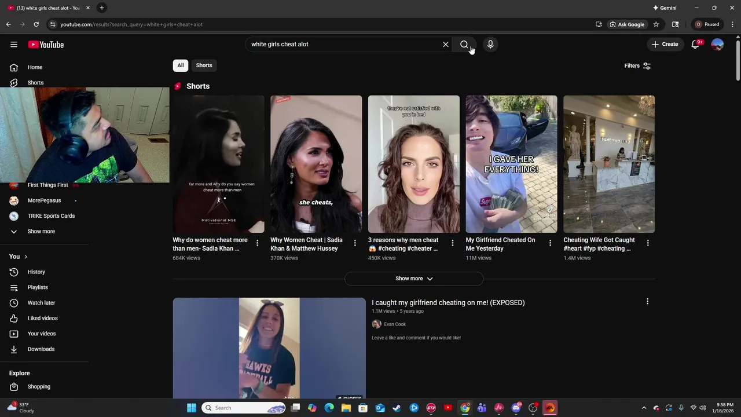Open the notifications bell
The width and height of the screenshot is (741, 417).
696,45
